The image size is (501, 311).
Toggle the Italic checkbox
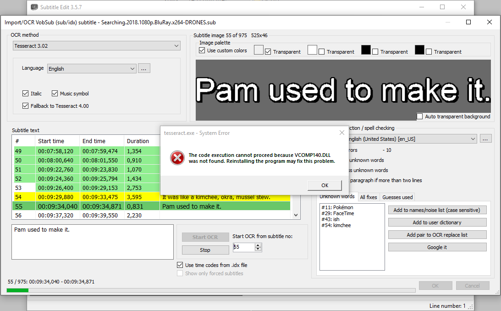(x=26, y=93)
